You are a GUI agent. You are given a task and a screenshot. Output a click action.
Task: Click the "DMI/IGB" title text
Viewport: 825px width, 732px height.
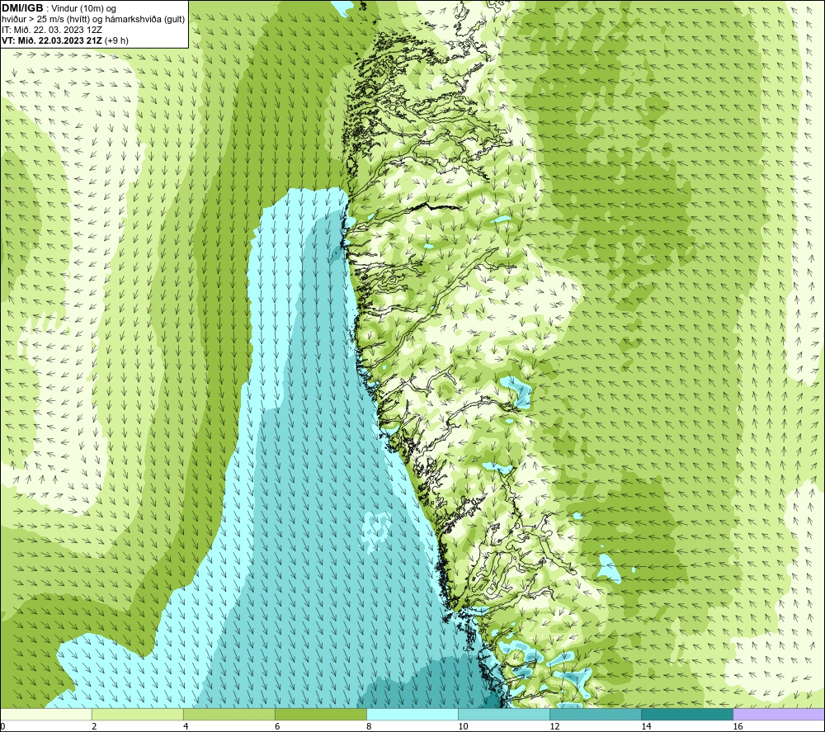click(22, 8)
